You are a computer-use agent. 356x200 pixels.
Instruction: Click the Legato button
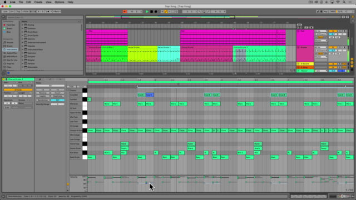coord(43,96)
